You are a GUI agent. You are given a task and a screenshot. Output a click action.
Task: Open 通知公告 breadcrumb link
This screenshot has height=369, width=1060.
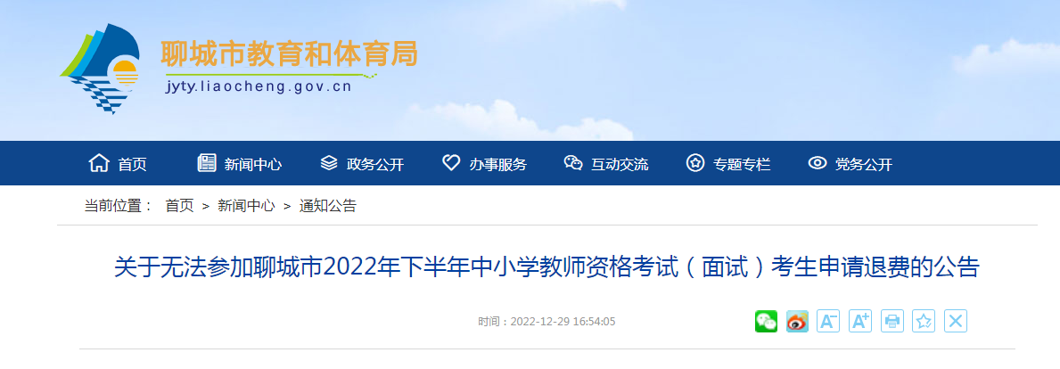pos(328,206)
